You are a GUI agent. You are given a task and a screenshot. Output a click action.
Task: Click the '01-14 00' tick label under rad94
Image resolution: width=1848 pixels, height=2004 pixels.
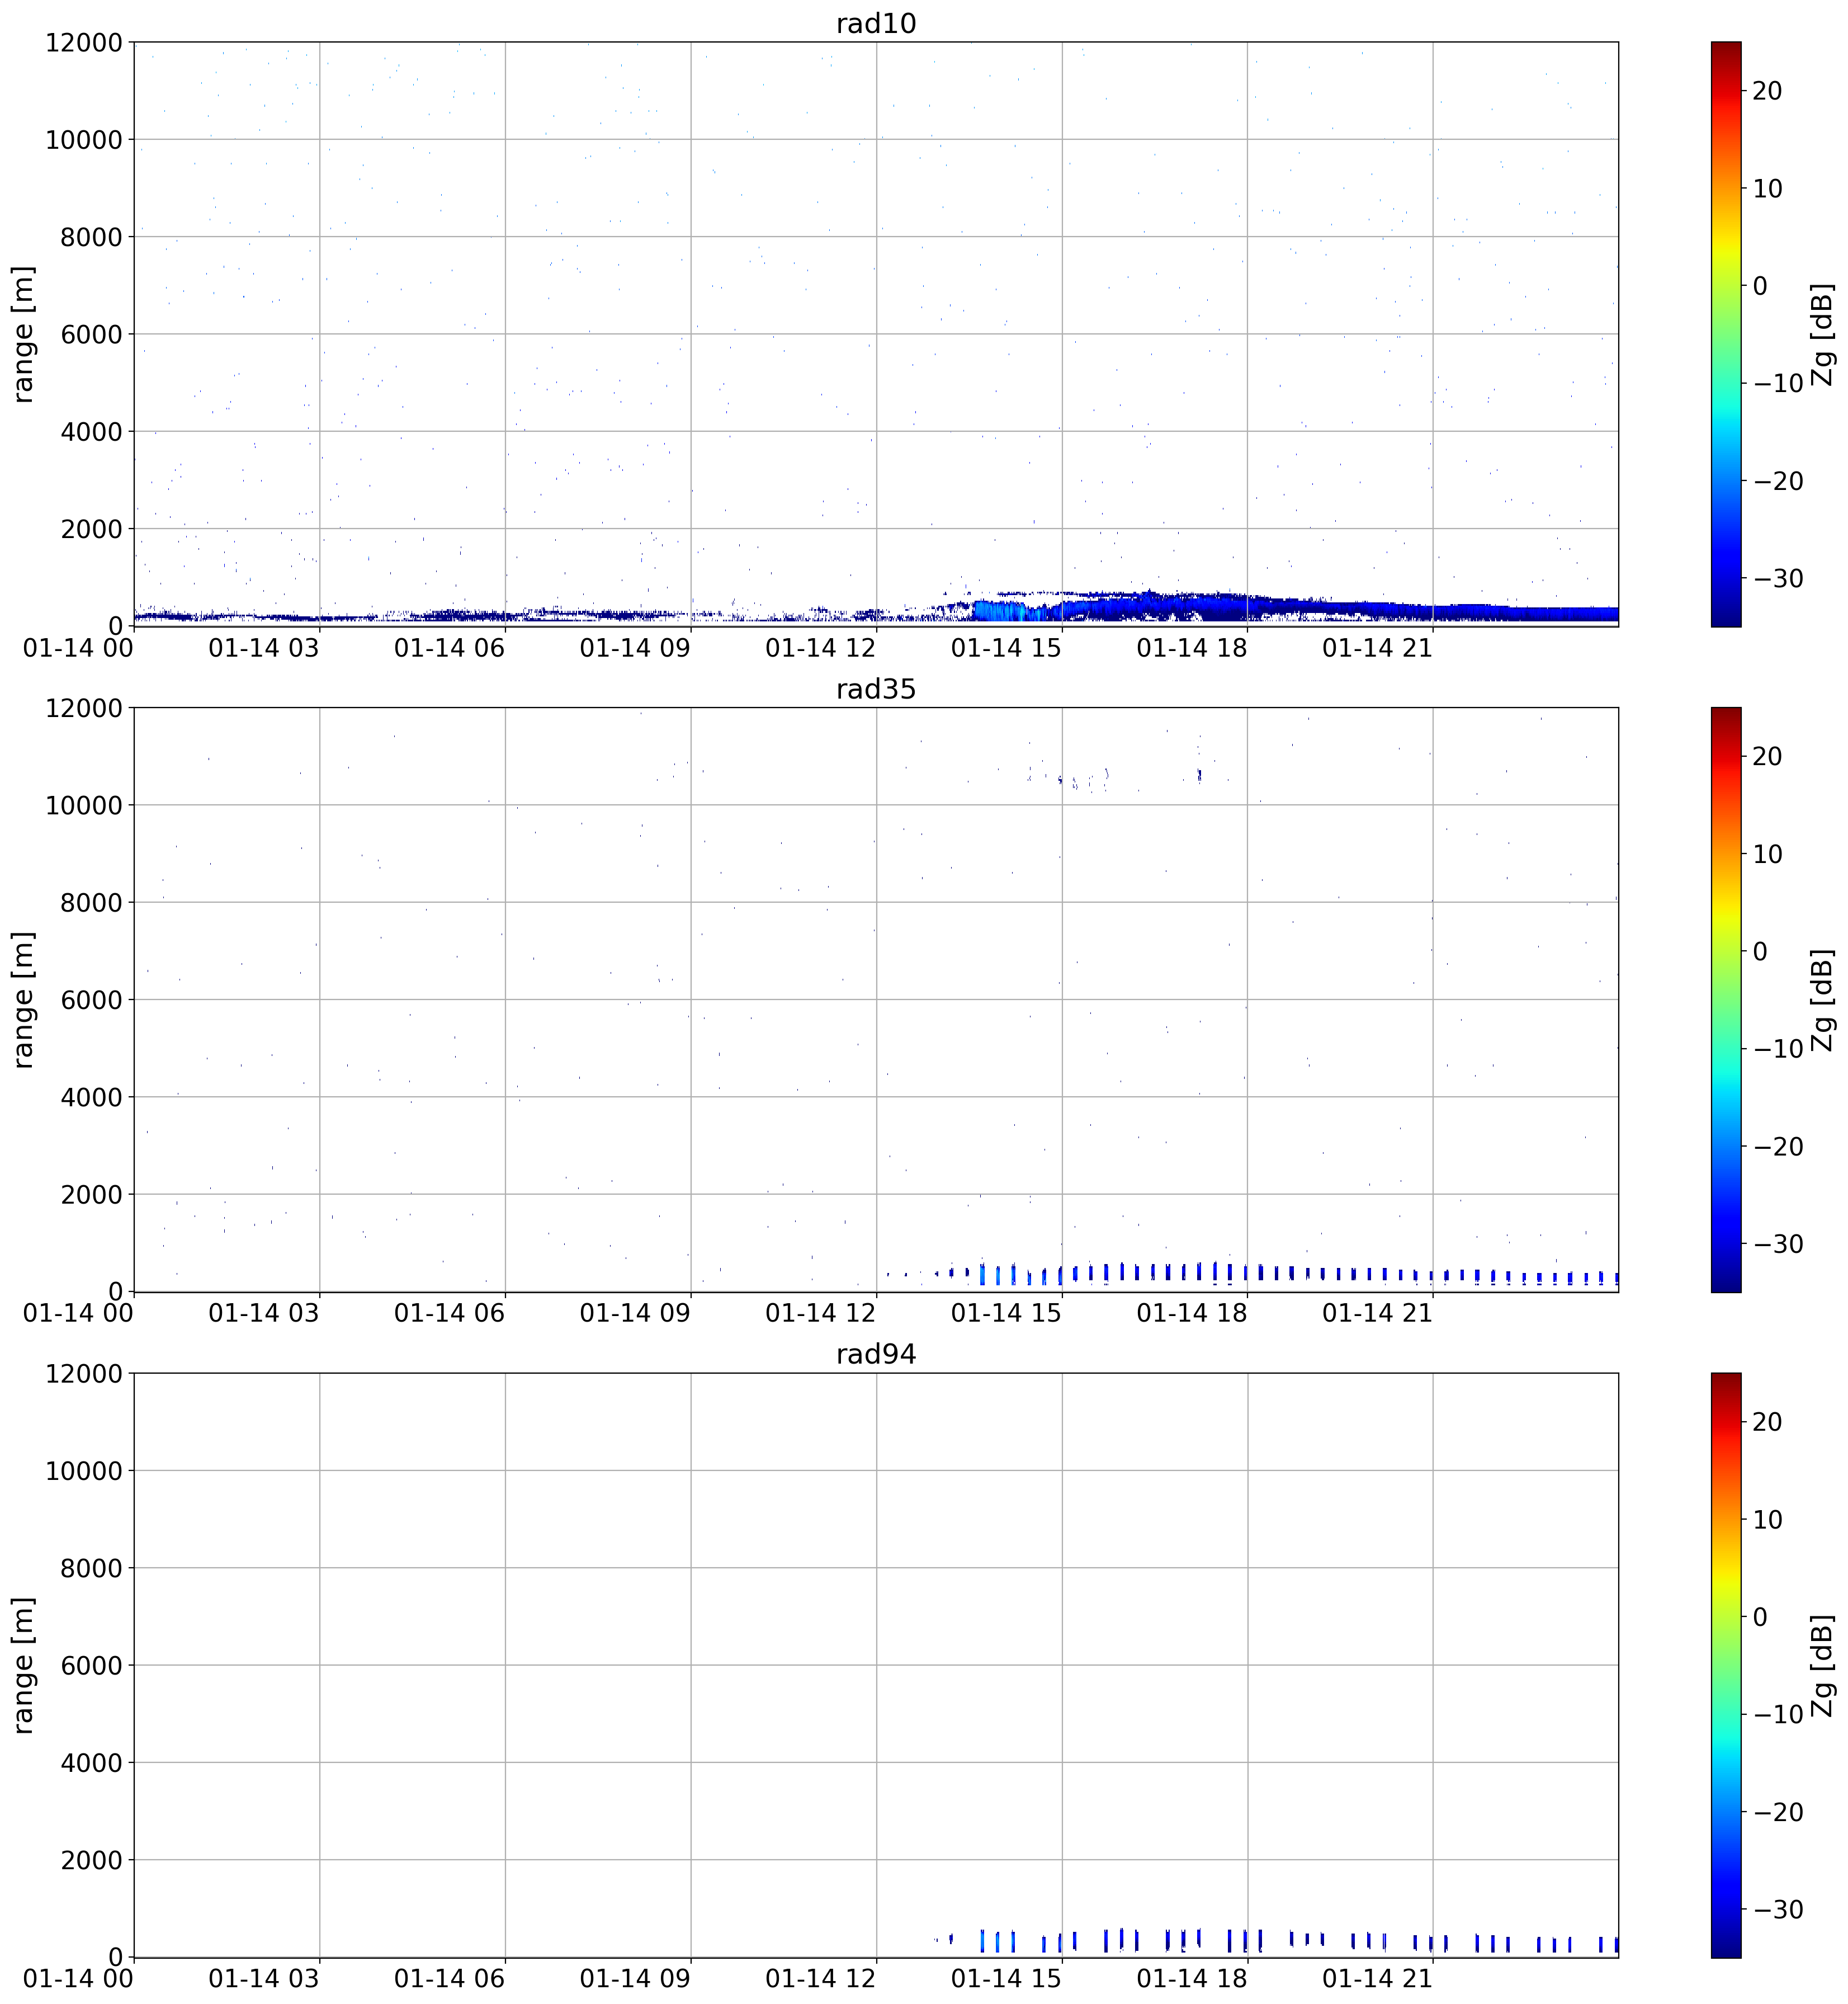coord(78,1979)
